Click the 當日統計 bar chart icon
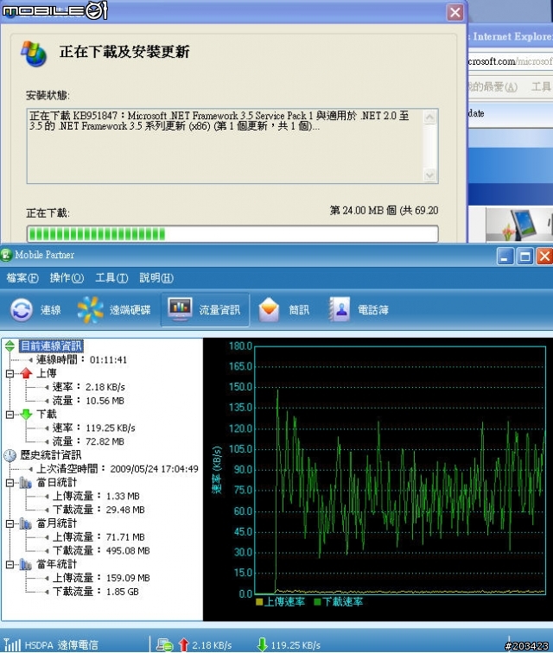The width and height of the screenshot is (553, 653). (26, 483)
